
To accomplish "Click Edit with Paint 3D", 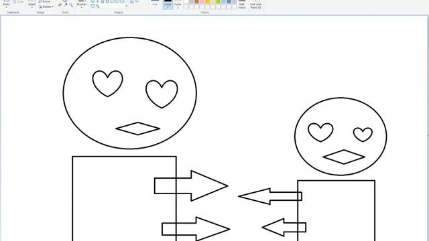I will pyautogui.click(x=256, y=5).
